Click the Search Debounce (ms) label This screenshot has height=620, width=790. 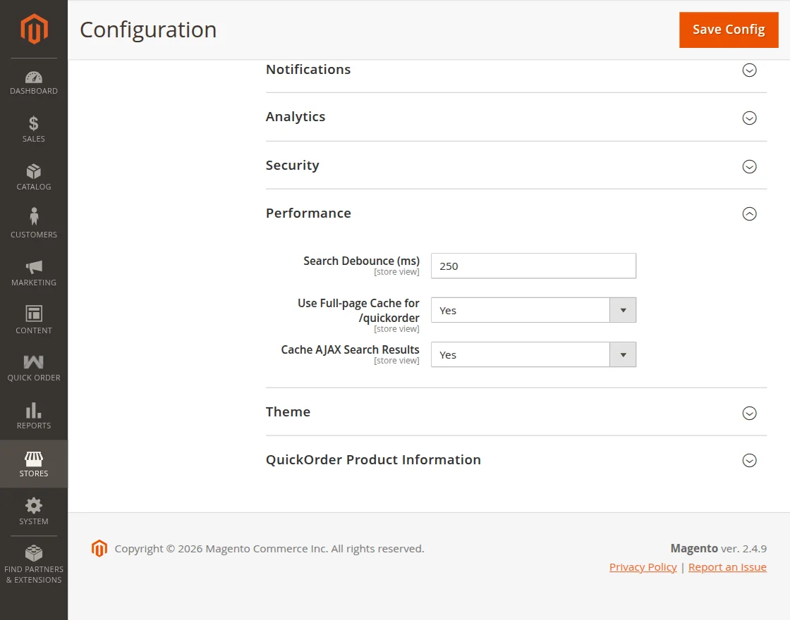tap(361, 261)
